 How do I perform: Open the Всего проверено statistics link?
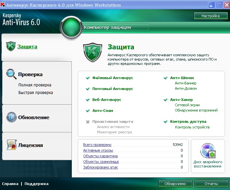pyautogui.click(x=97, y=145)
